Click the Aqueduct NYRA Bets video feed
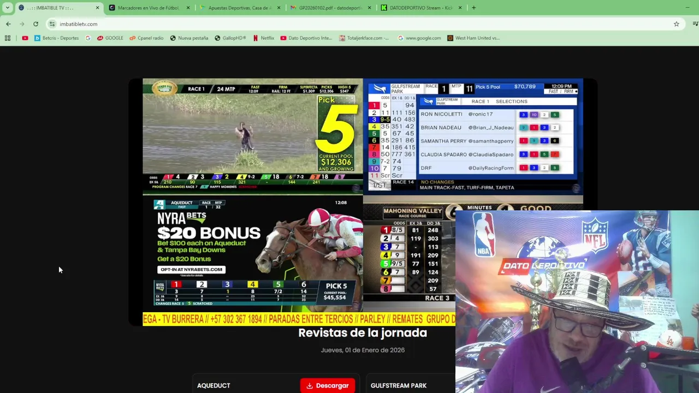Screen dimensions: 699x393 pyautogui.click(x=252, y=254)
